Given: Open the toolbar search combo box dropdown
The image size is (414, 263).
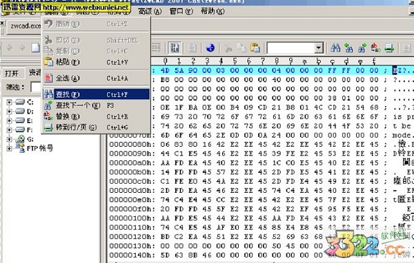Looking at the screenshot, I should [x=319, y=48].
